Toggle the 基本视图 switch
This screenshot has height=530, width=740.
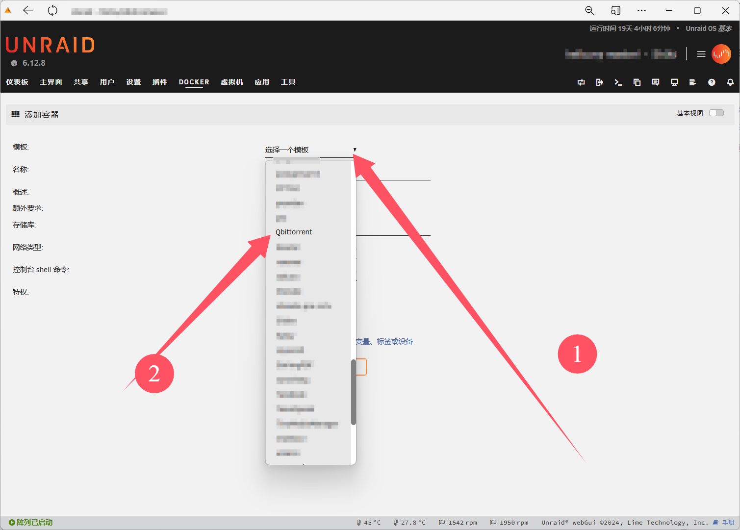(x=716, y=113)
